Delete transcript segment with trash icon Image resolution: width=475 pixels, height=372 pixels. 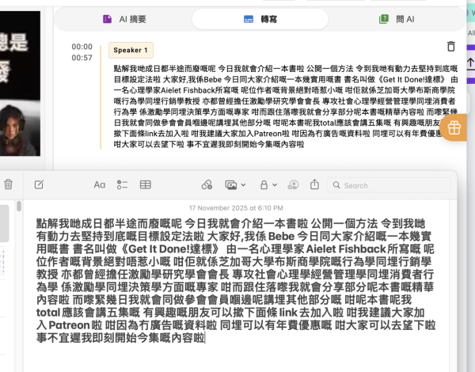tap(451, 47)
